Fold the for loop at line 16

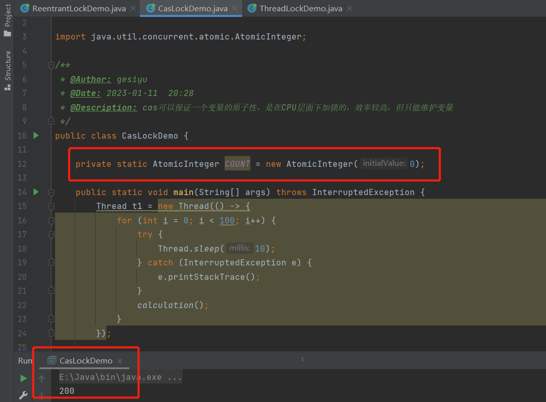tap(51, 220)
